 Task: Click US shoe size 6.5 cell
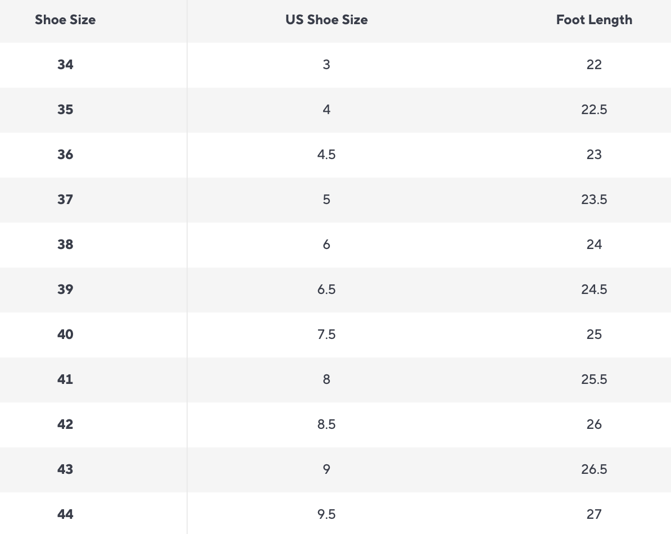coord(327,289)
